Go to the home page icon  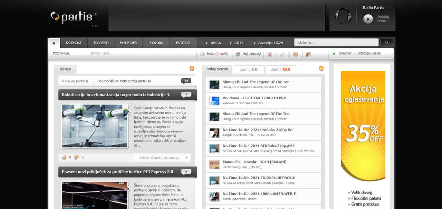[54, 43]
